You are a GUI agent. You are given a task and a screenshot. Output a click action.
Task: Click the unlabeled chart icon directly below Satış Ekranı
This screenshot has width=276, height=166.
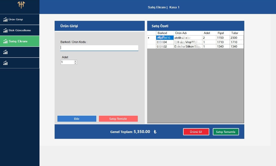point(6,52)
